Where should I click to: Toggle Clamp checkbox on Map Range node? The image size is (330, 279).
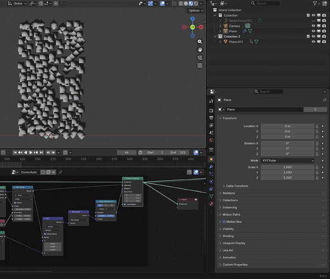pos(15,203)
